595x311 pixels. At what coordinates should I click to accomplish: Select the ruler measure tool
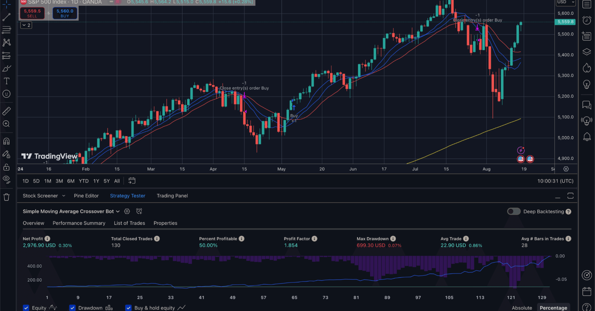(7, 111)
